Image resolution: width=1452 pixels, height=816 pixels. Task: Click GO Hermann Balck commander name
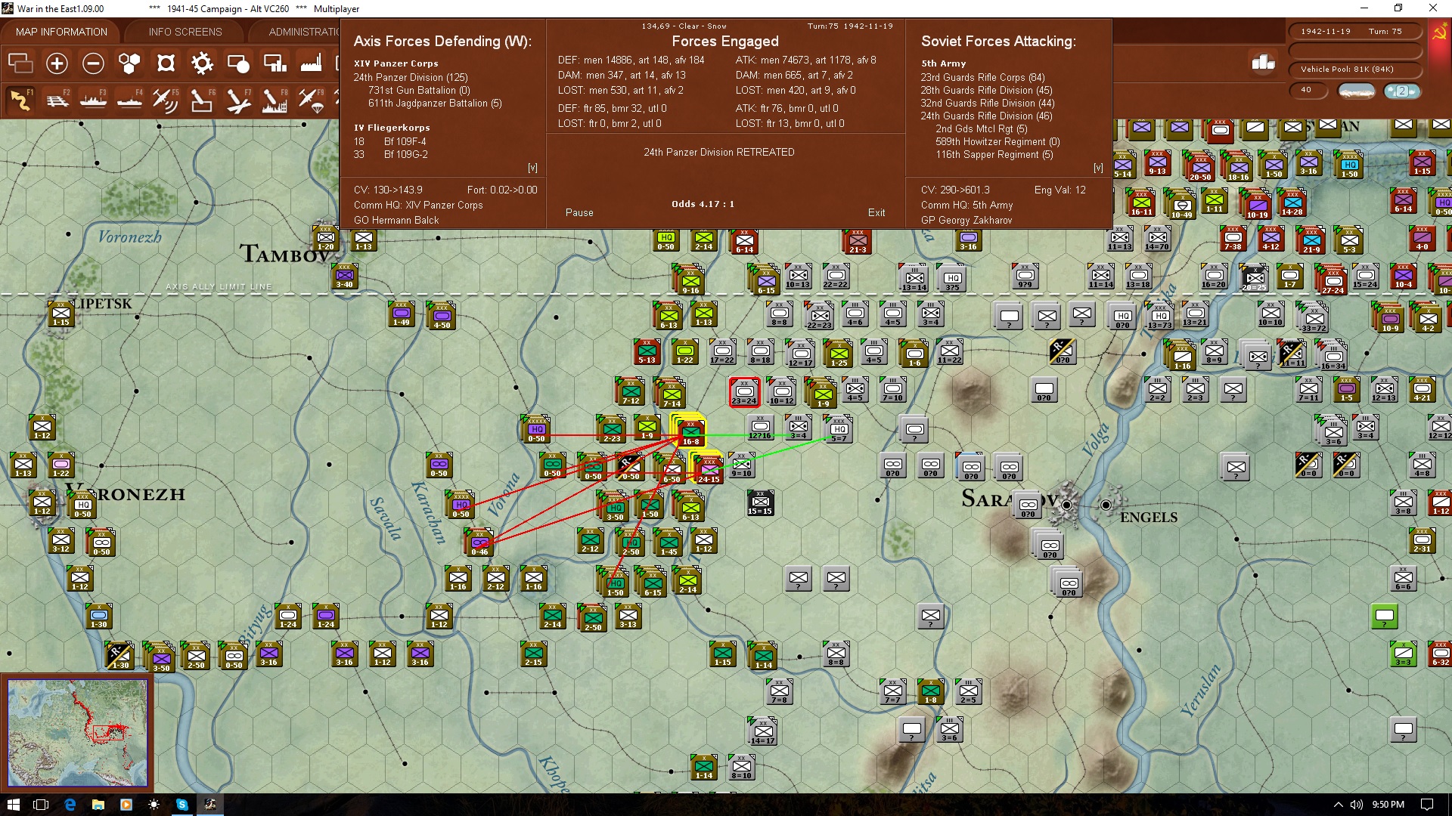pyautogui.click(x=396, y=221)
